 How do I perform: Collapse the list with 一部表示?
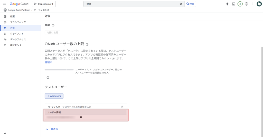(x=52, y=129)
